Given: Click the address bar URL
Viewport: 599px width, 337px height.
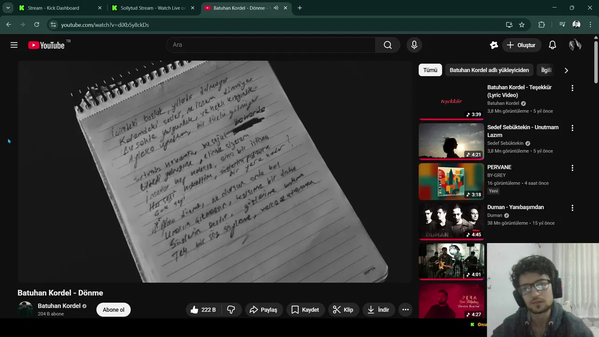Looking at the screenshot, I should tap(105, 25).
